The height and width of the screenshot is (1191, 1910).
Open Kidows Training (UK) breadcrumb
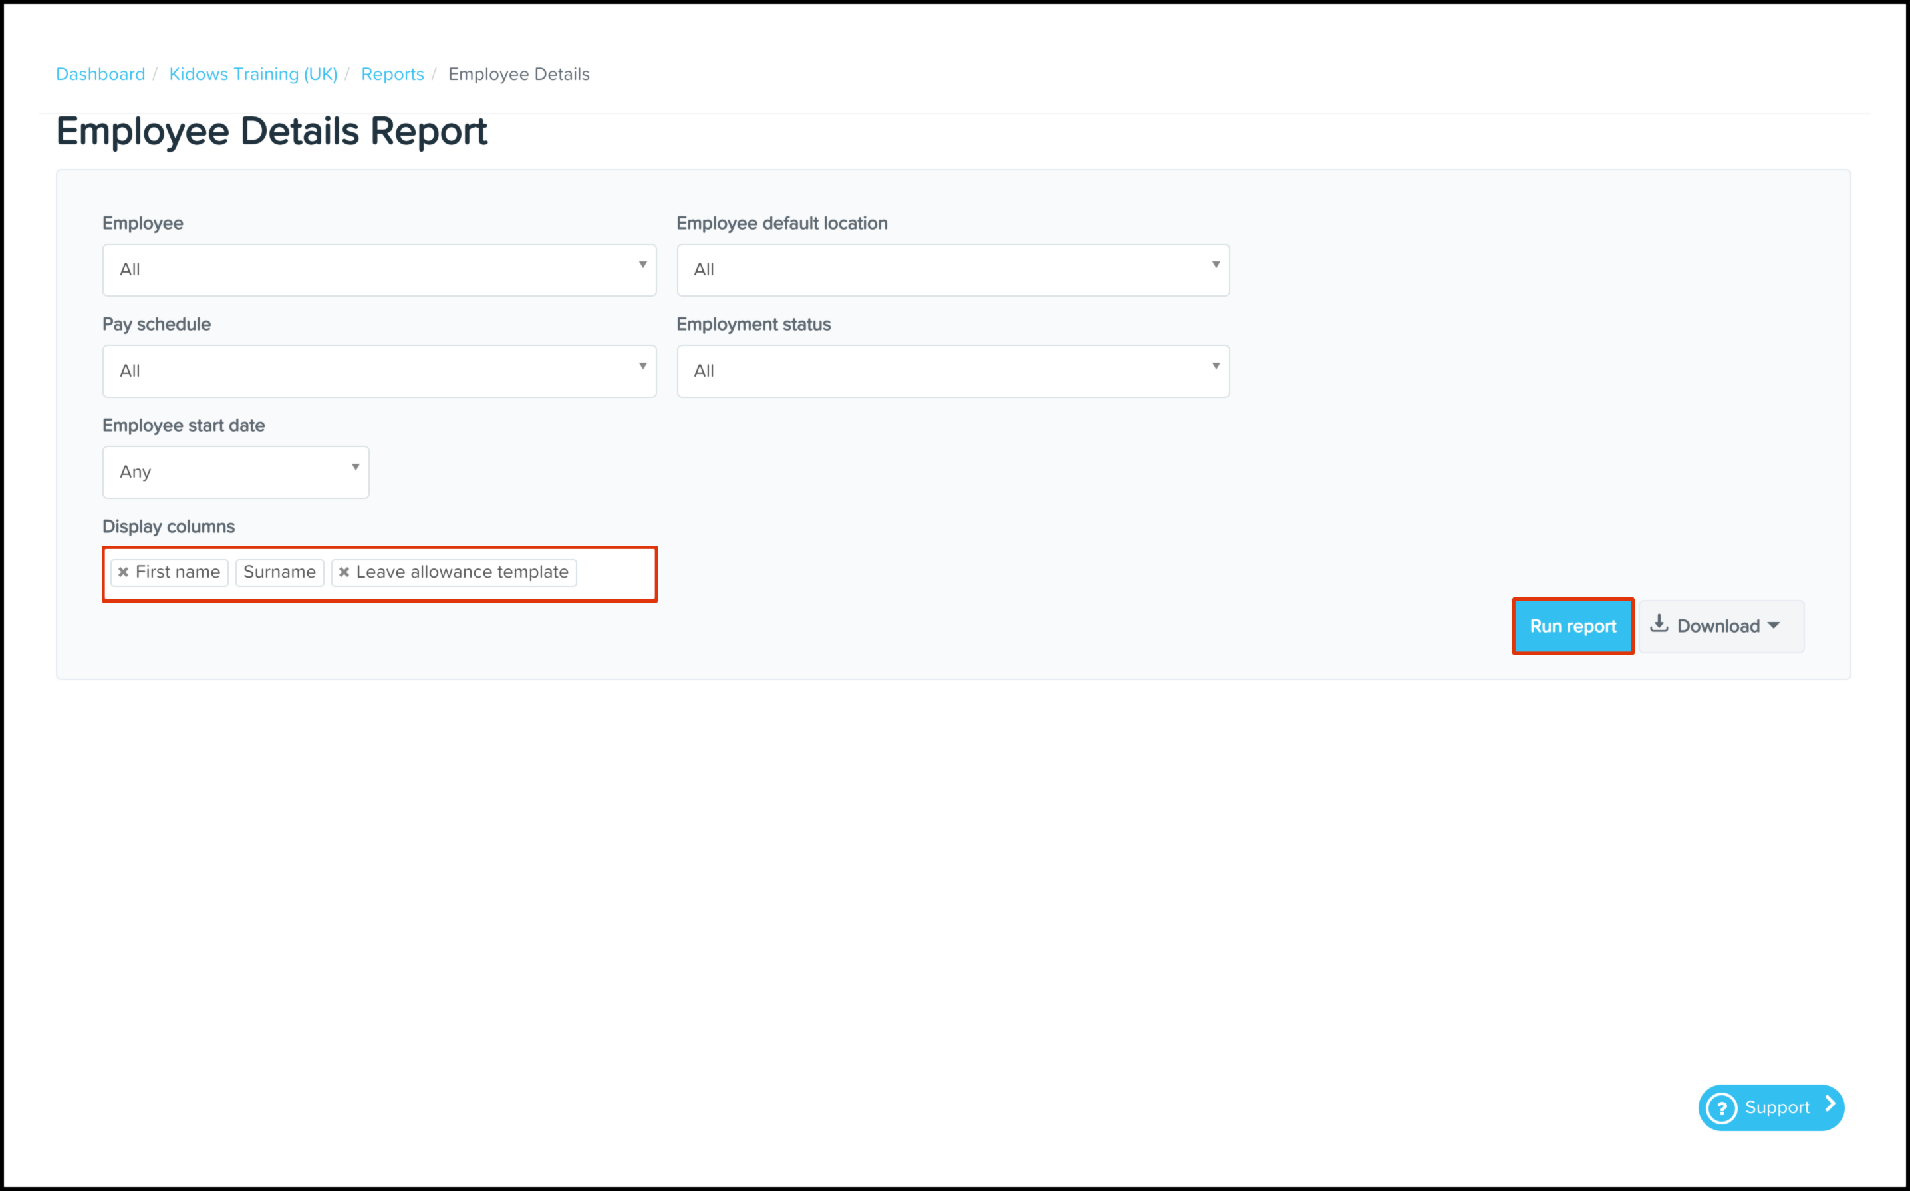(253, 74)
